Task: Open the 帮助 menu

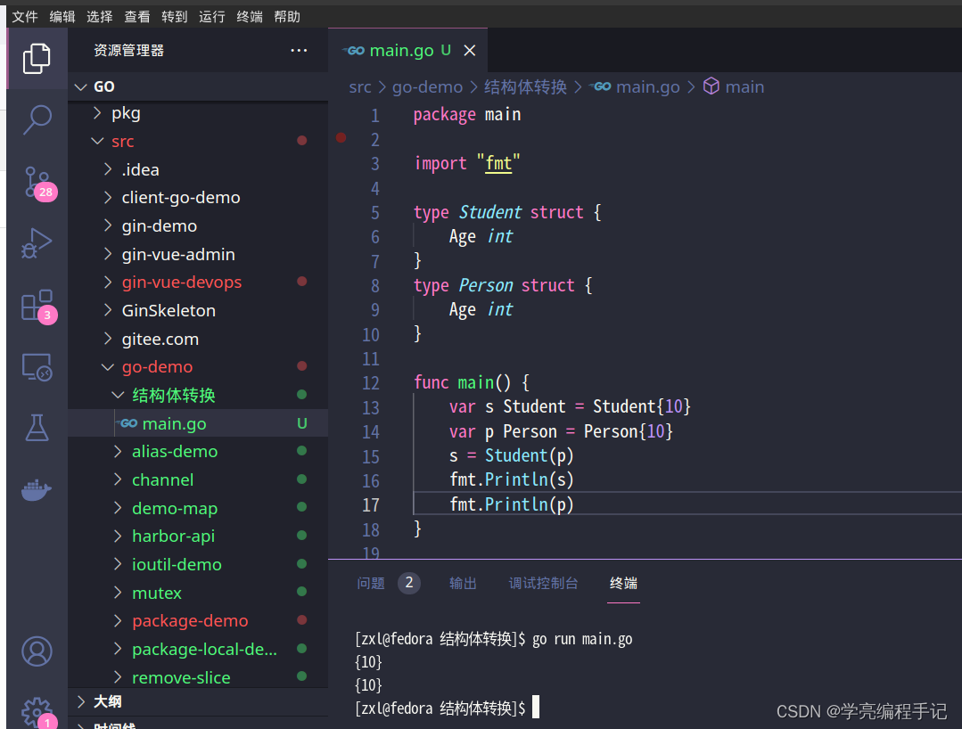Action: point(287,17)
